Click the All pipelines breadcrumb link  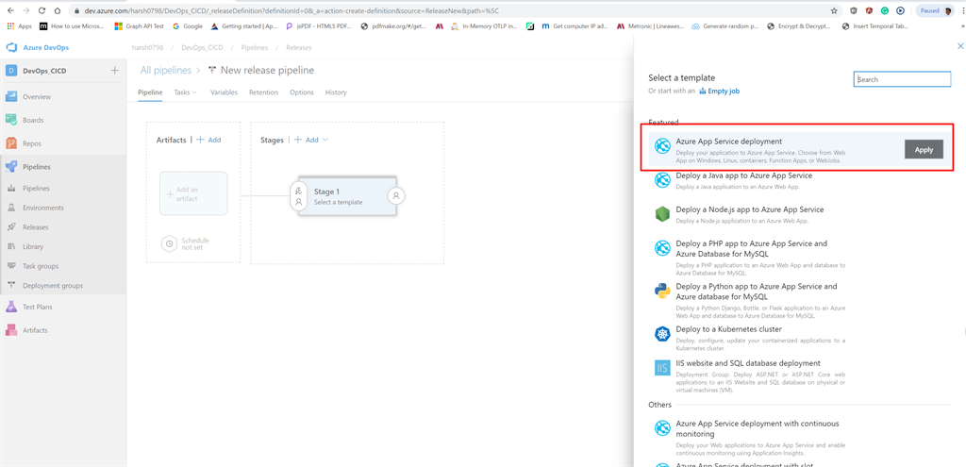coord(166,71)
